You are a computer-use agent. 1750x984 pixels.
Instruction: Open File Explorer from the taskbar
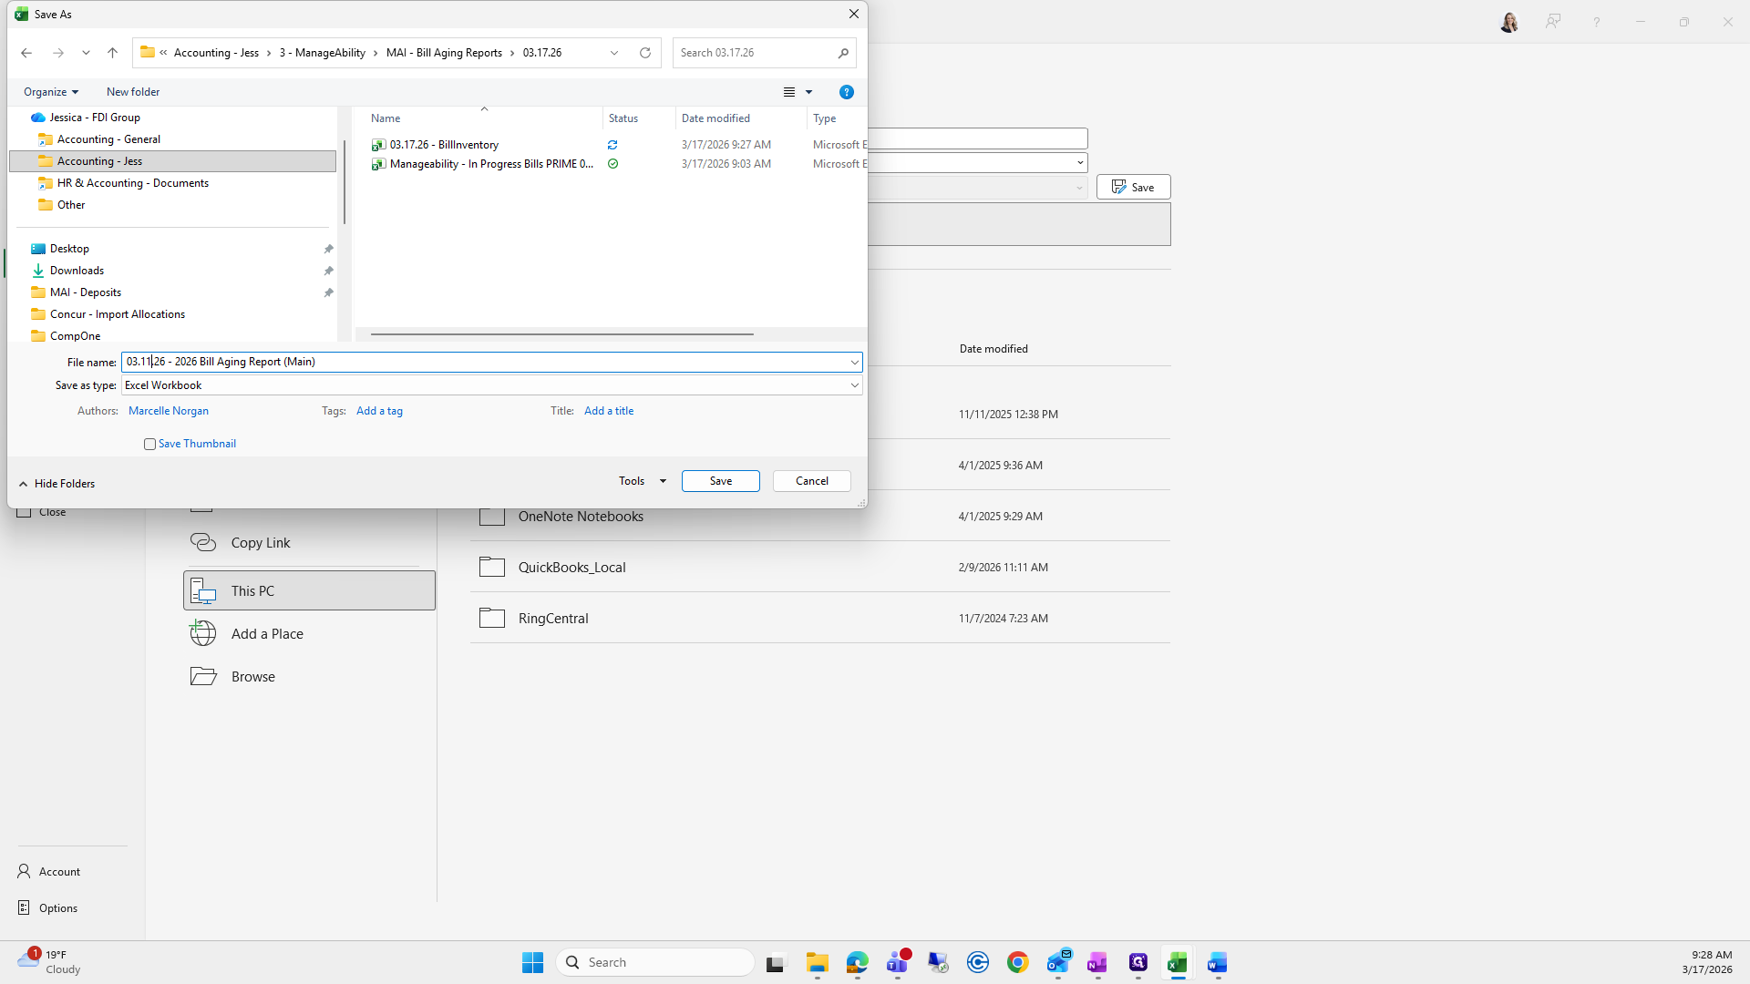[x=817, y=962]
